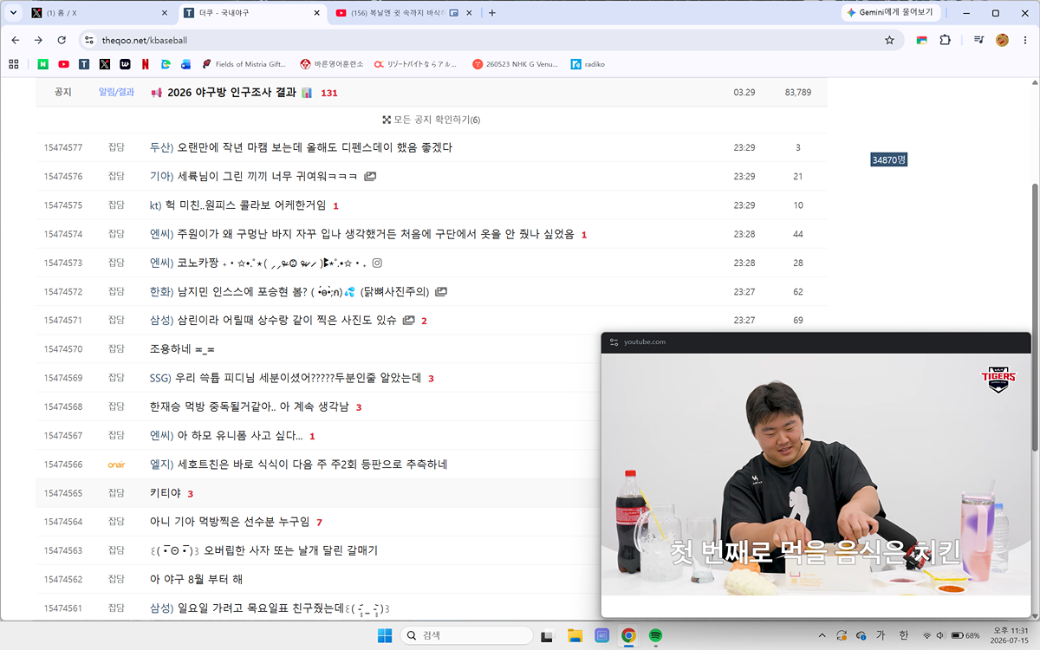Open File Explorer from the taskbar
This screenshot has width=1040, height=650.
point(574,635)
